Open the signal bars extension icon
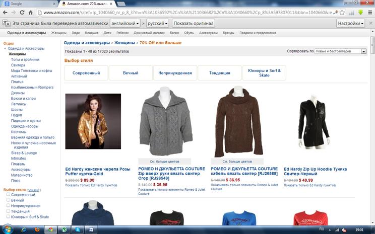The height and width of the screenshot is (234, 375). 352,13
